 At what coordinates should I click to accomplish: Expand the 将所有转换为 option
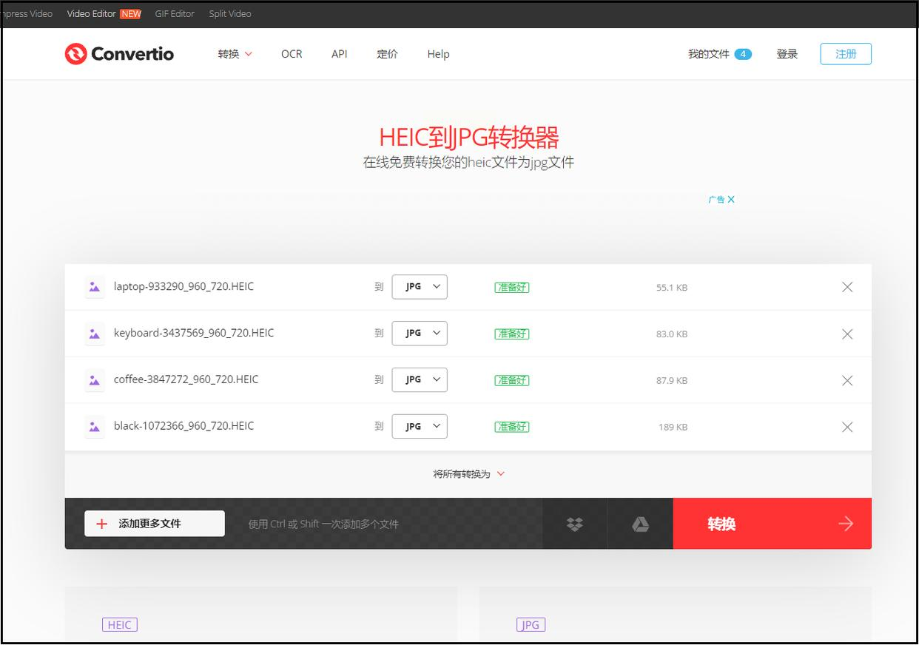click(468, 474)
